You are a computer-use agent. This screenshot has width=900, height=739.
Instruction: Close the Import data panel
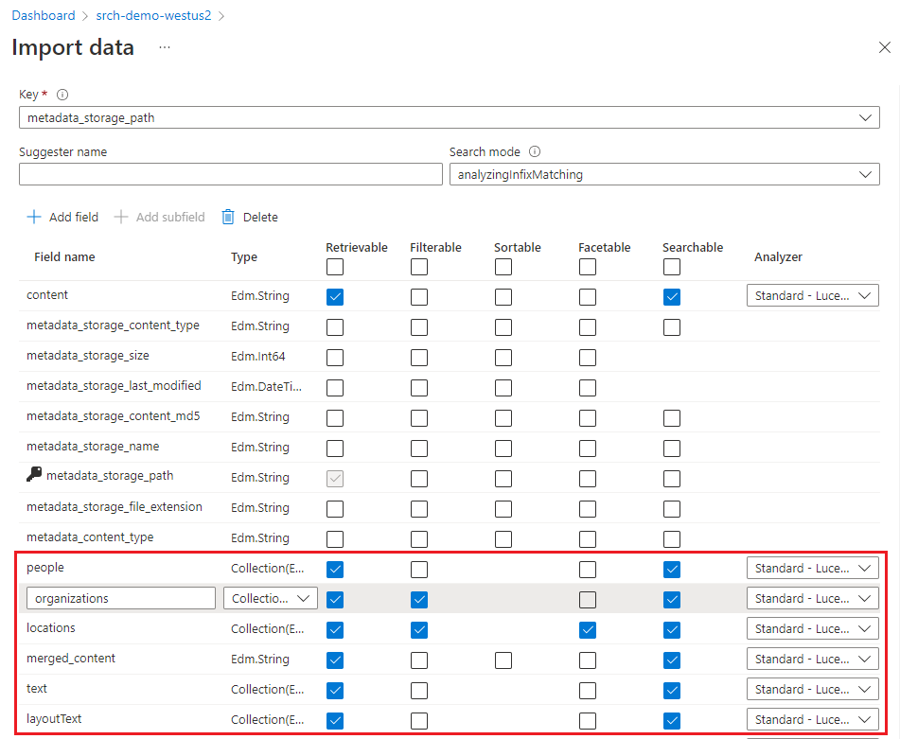884,47
